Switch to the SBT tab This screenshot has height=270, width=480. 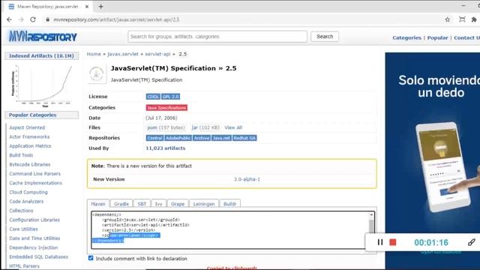point(142,204)
